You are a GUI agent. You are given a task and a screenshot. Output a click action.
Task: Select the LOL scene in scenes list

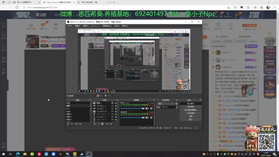[78, 109]
